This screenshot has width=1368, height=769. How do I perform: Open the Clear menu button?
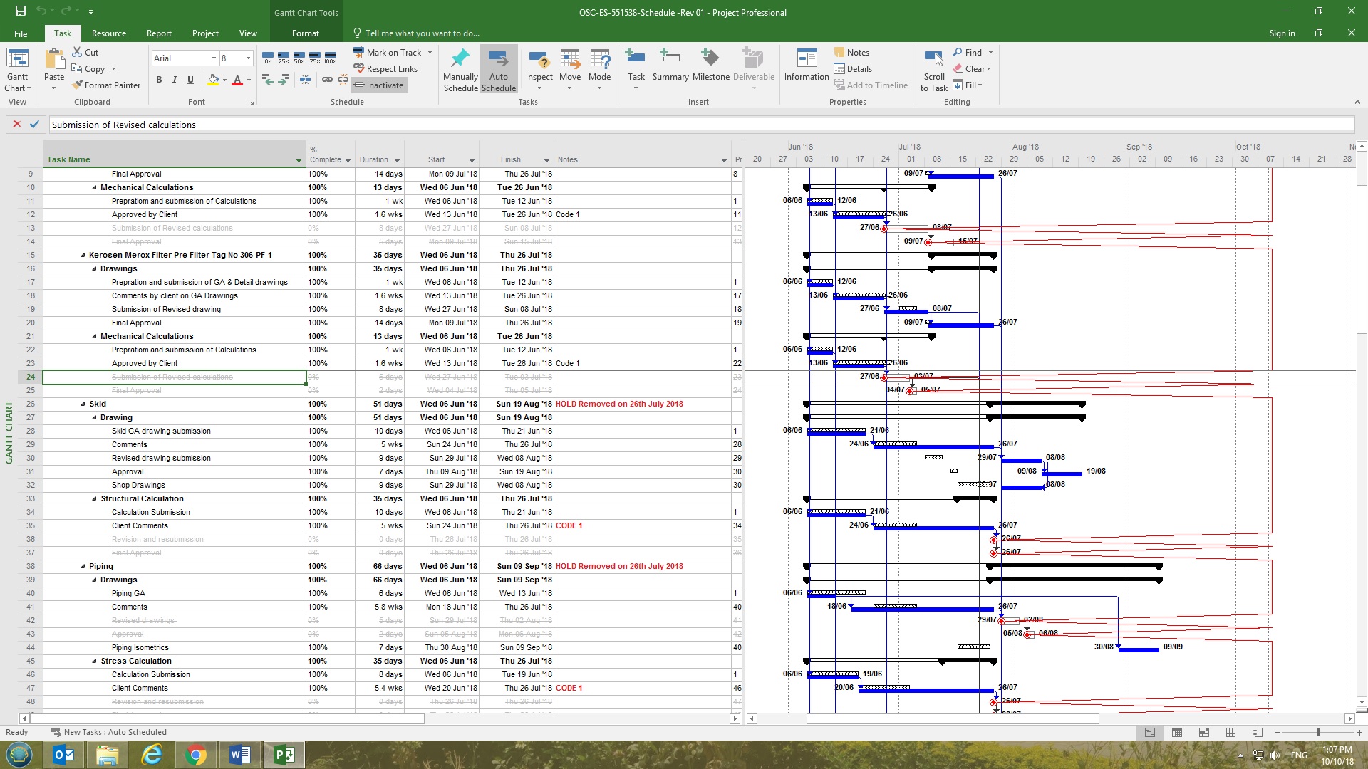point(972,68)
